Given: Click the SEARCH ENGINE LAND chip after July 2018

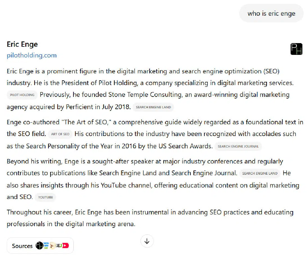Looking at the screenshot, I should [153, 107].
